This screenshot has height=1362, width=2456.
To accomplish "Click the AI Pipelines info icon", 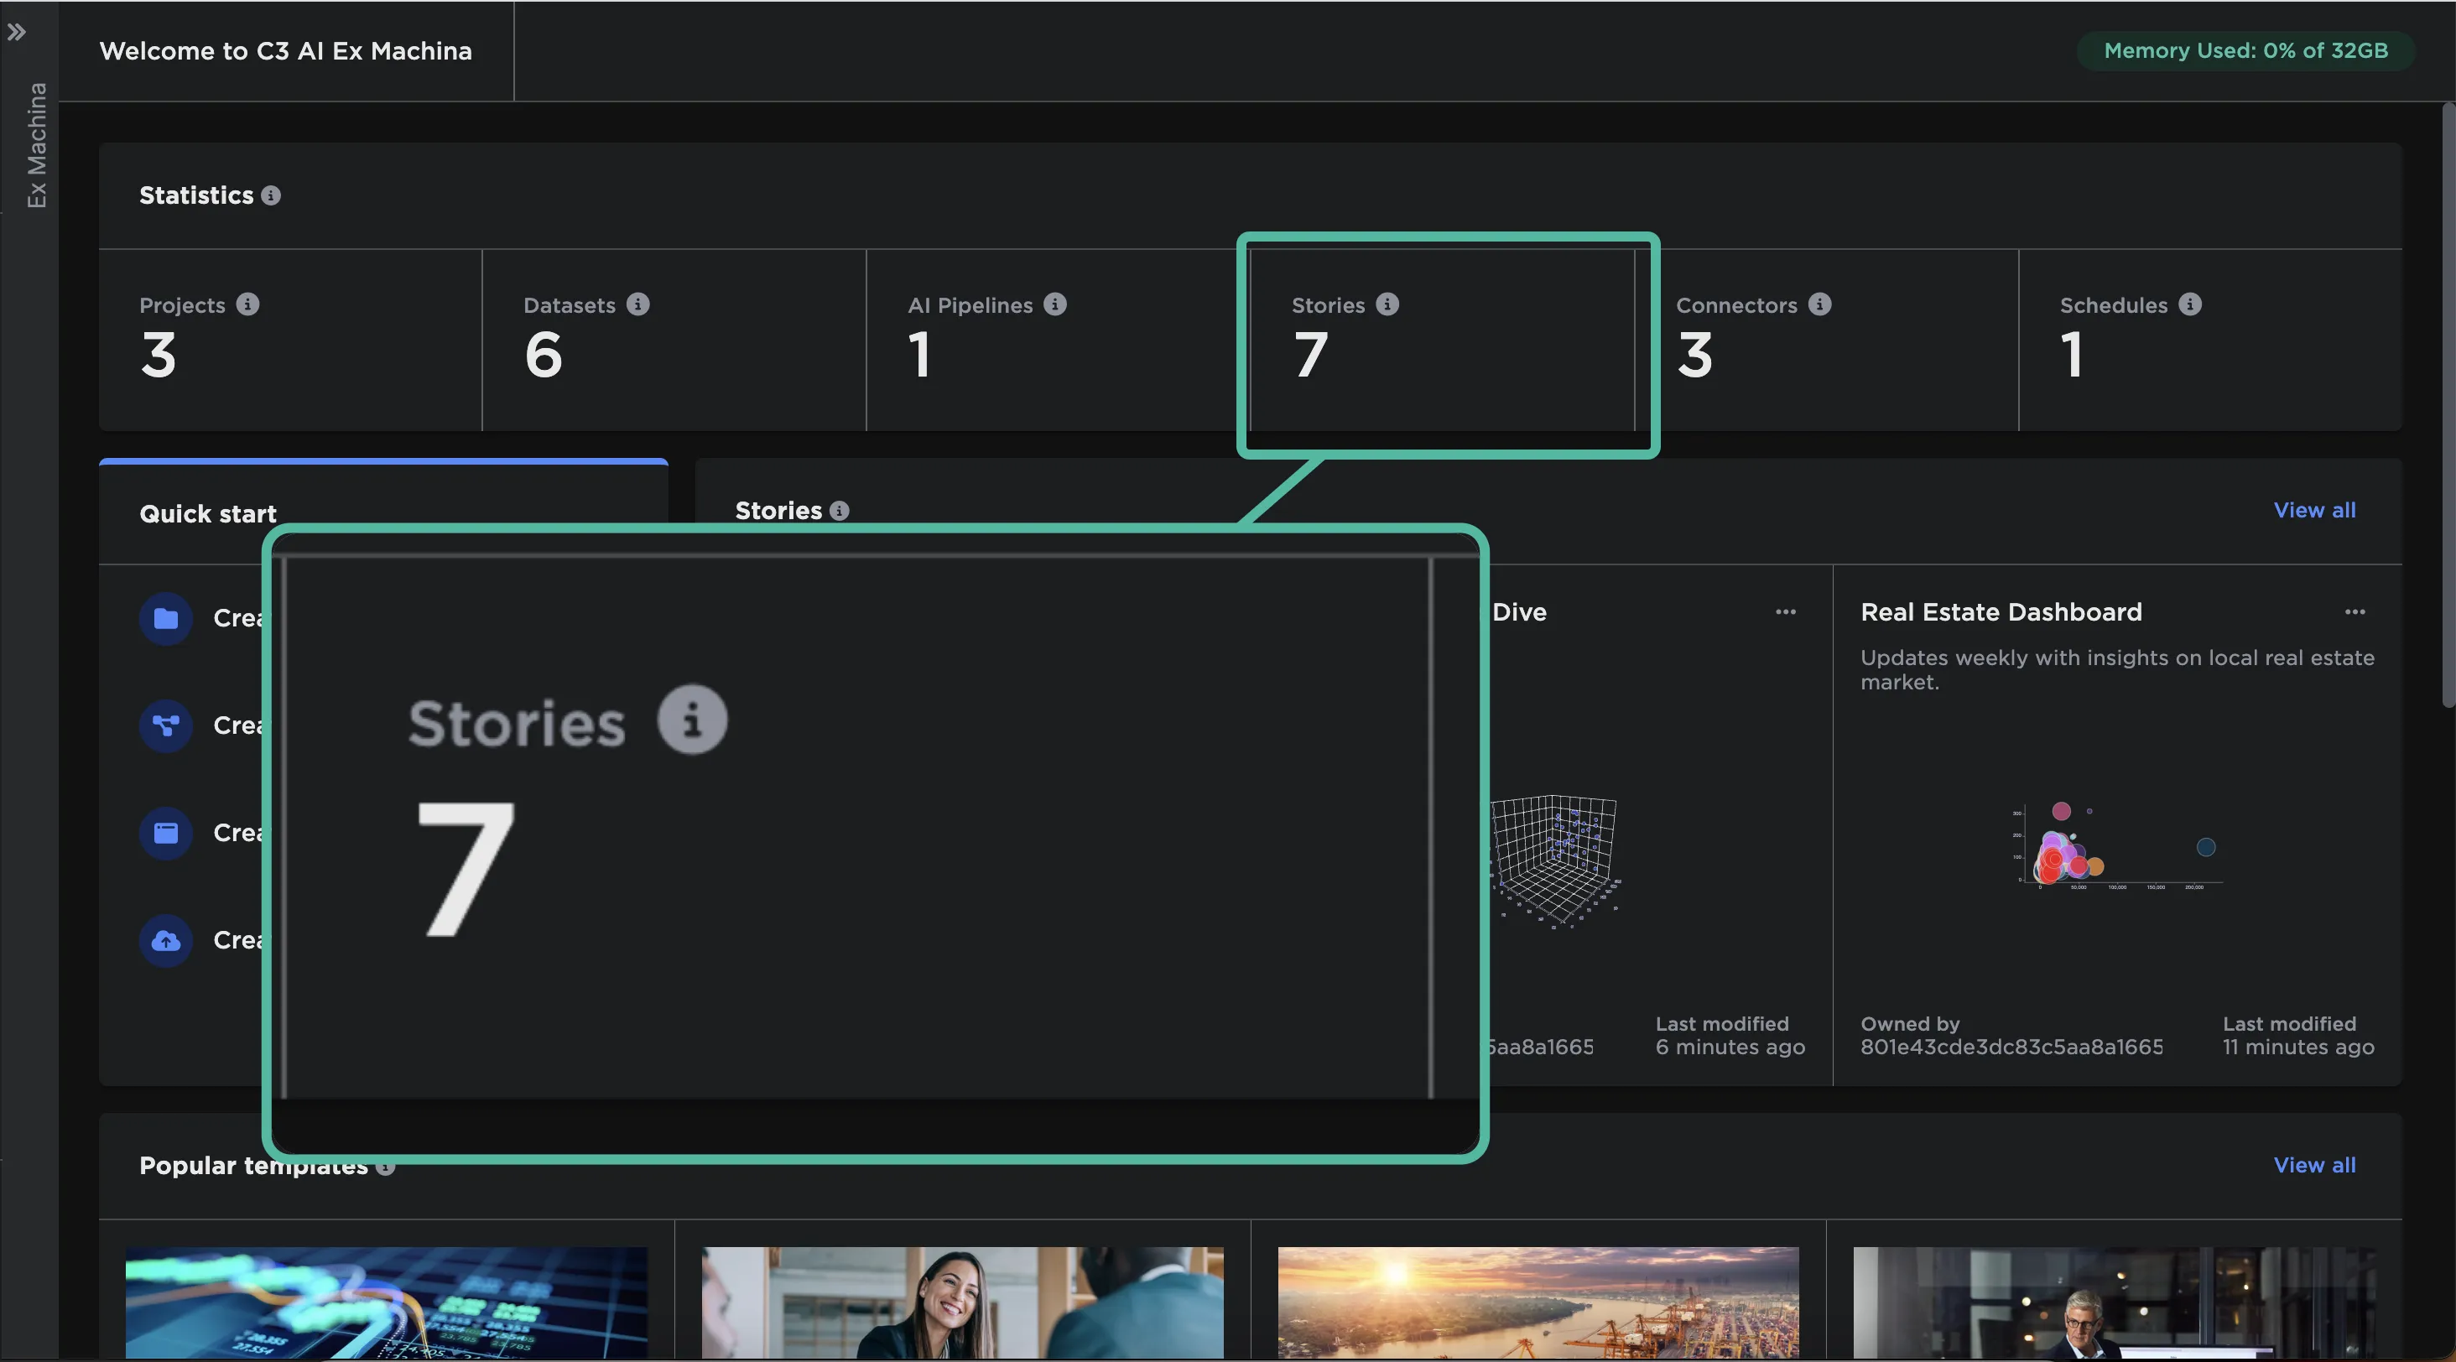I will (x=1054, y=304).
